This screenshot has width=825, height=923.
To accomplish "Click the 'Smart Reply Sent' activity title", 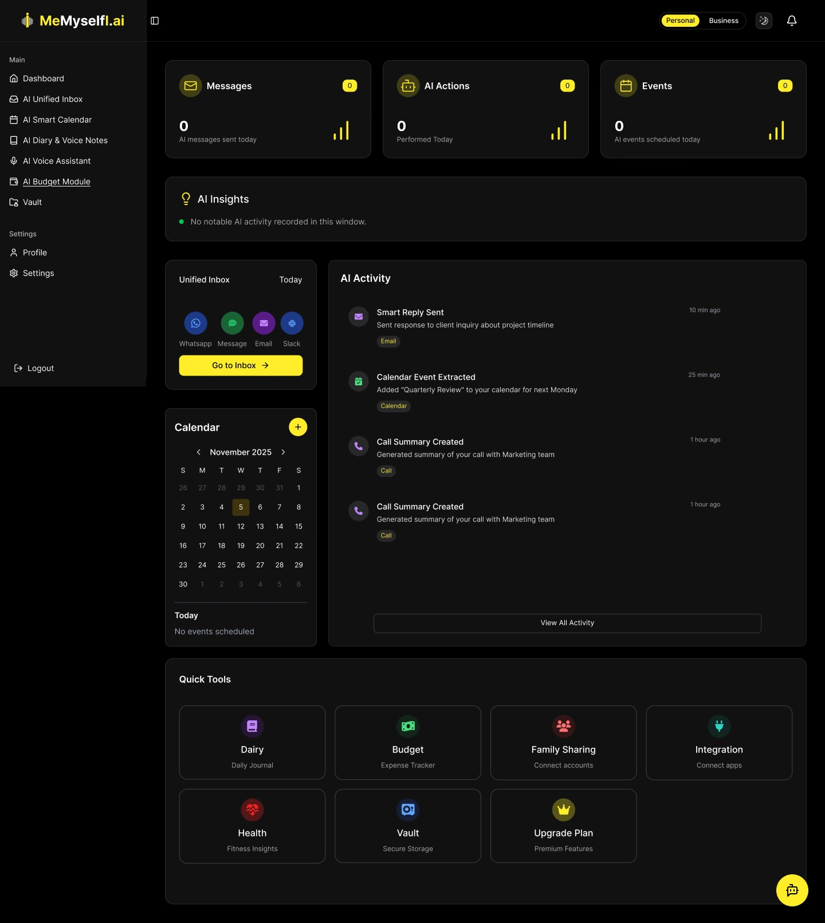I will pyautogui.click(x=410, y=313).
